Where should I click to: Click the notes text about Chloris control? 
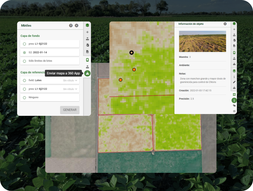pos(203,80)
